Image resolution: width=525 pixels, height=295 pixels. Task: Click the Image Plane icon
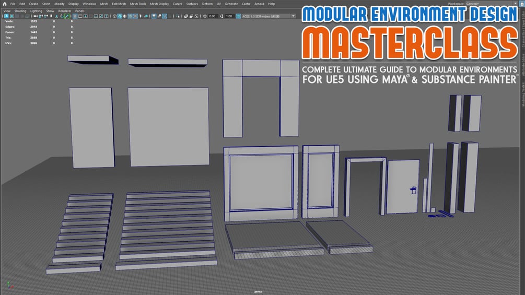[56, 16]
